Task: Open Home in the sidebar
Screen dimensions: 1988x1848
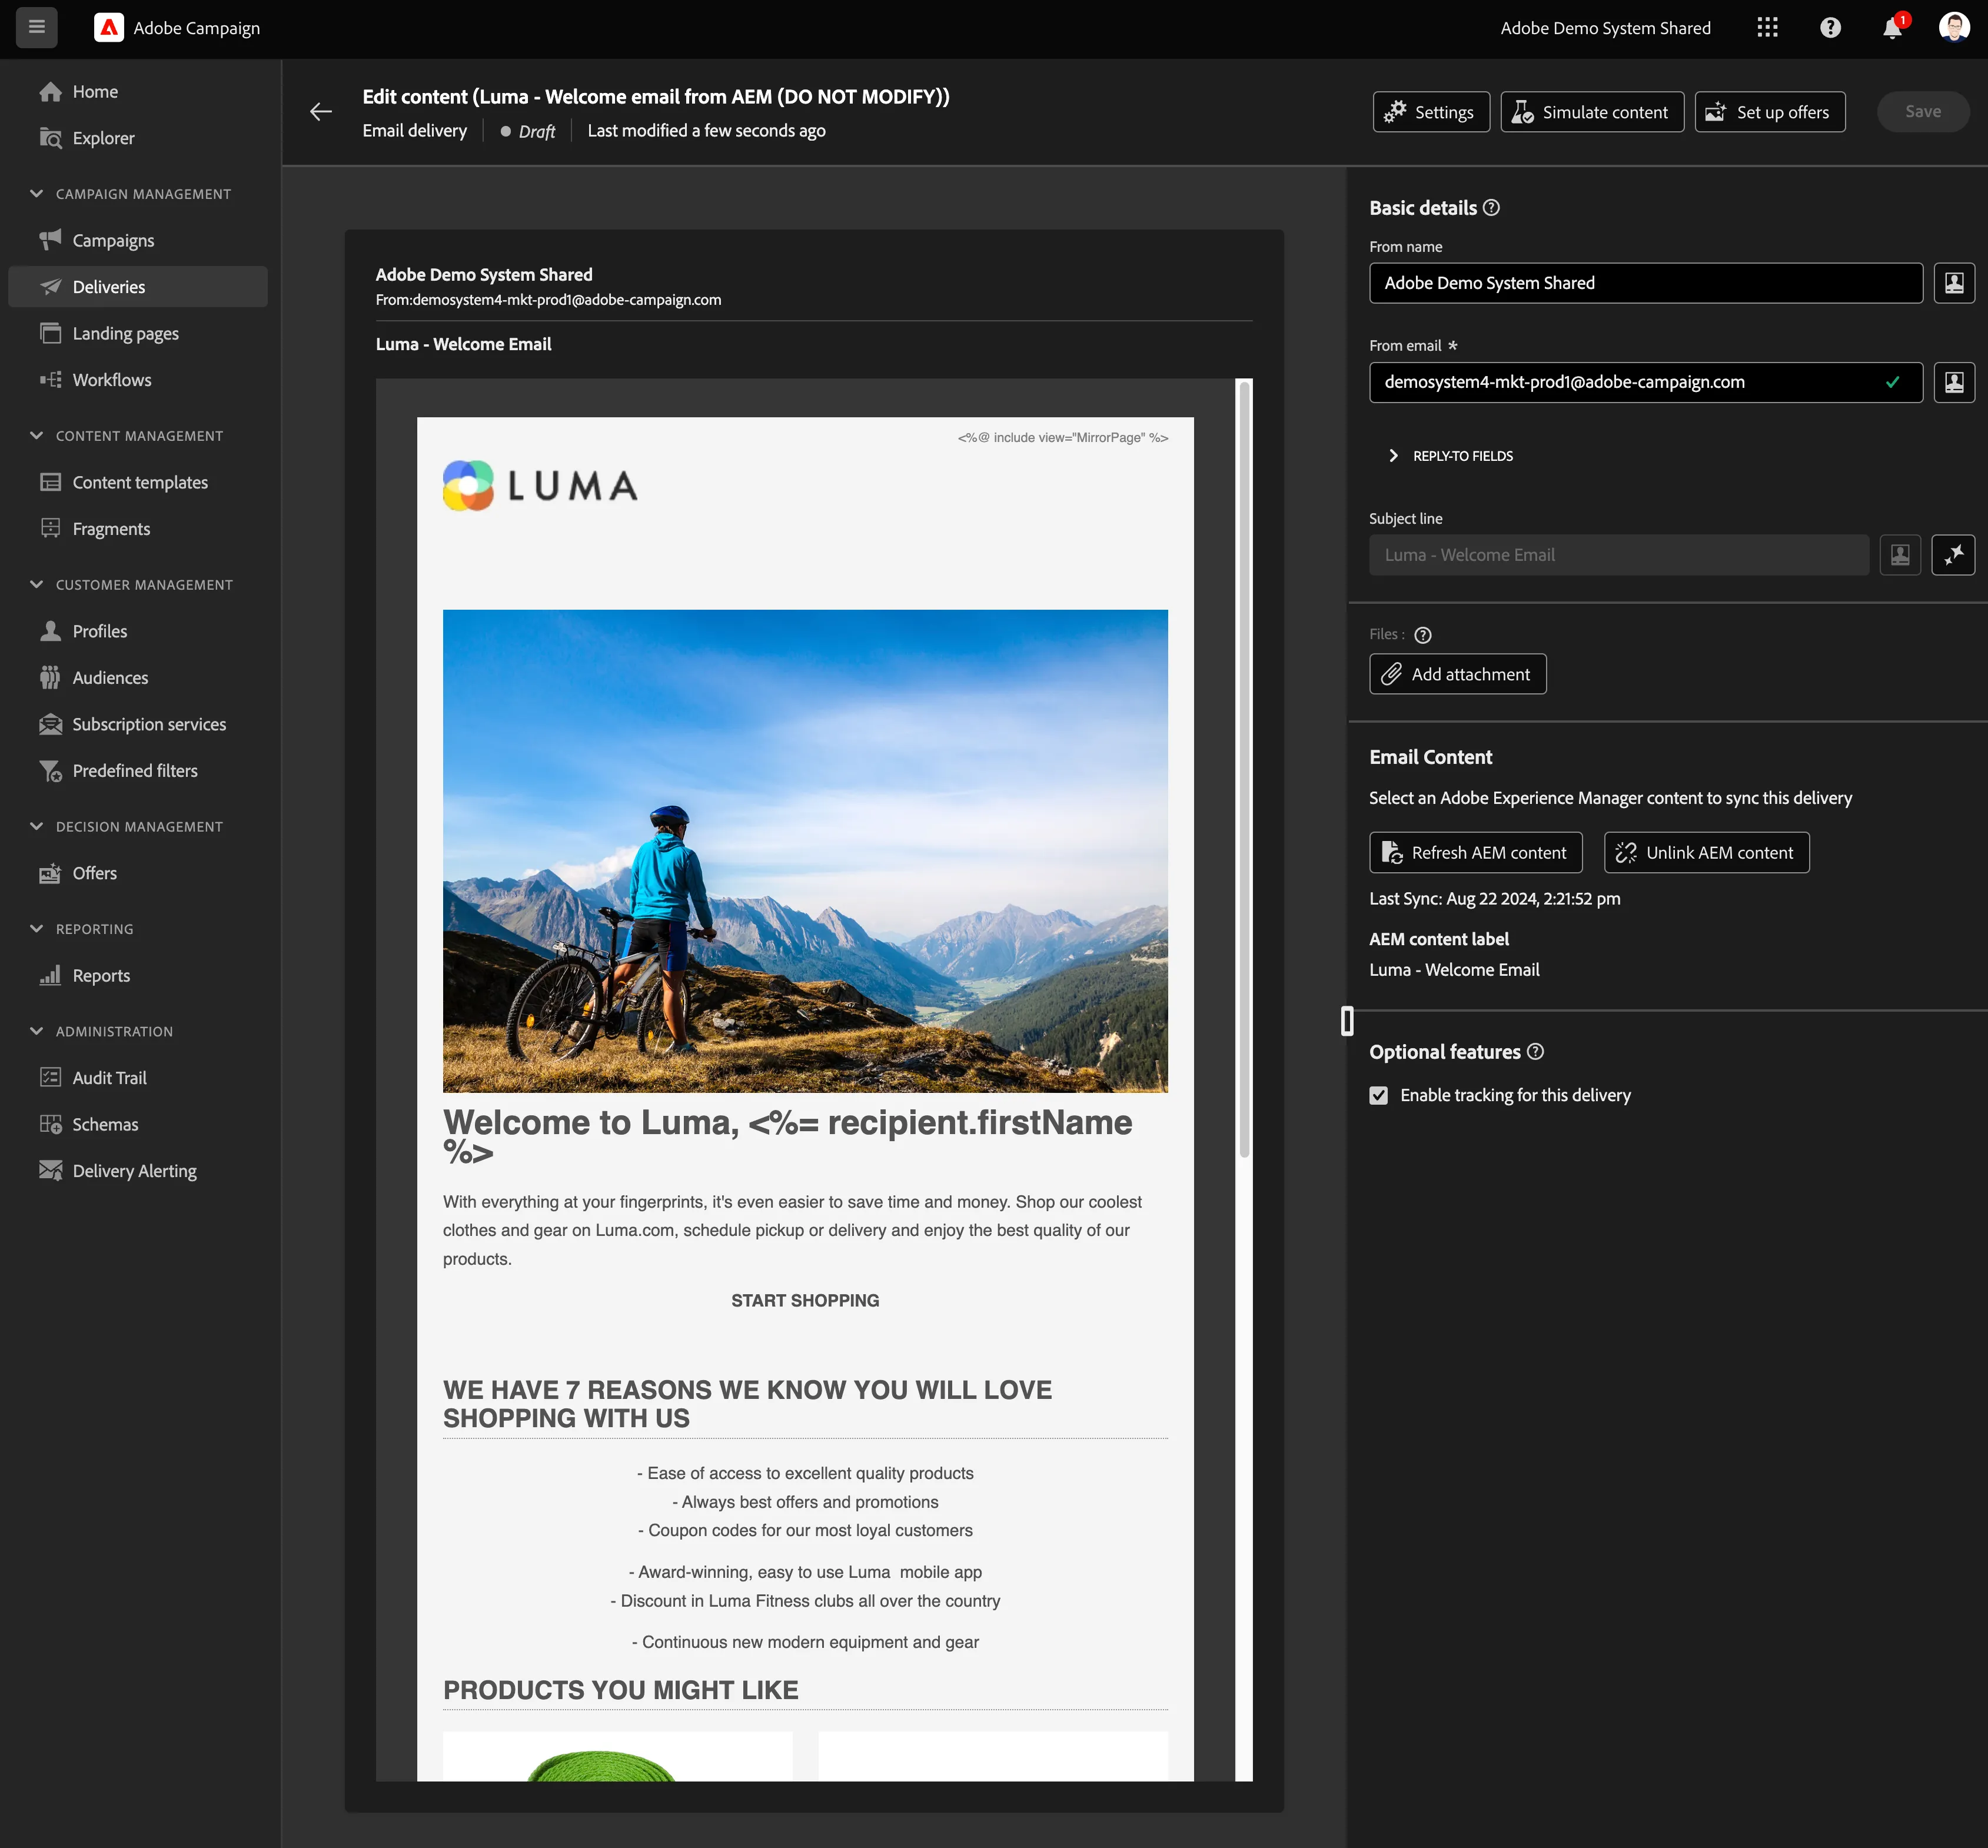Action: point(138,92)
